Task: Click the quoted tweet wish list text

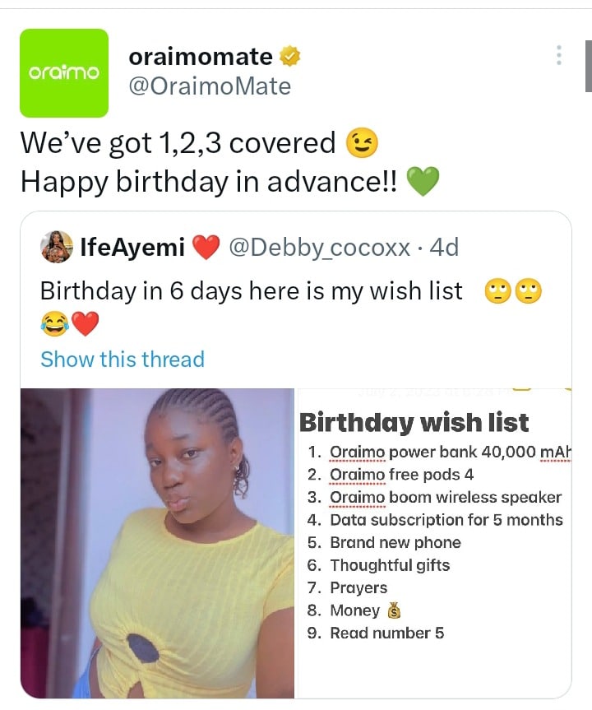Action: (252, 291)
